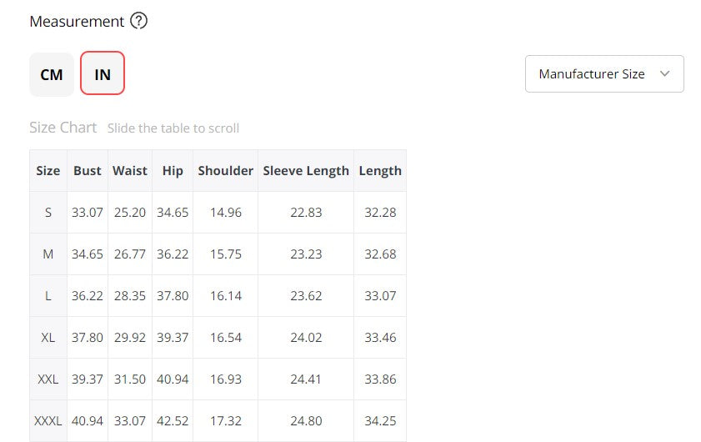Image resolution: width=701 pixels, height=442 pixels.
Task: Select the XL size row label
Action: 48,338
